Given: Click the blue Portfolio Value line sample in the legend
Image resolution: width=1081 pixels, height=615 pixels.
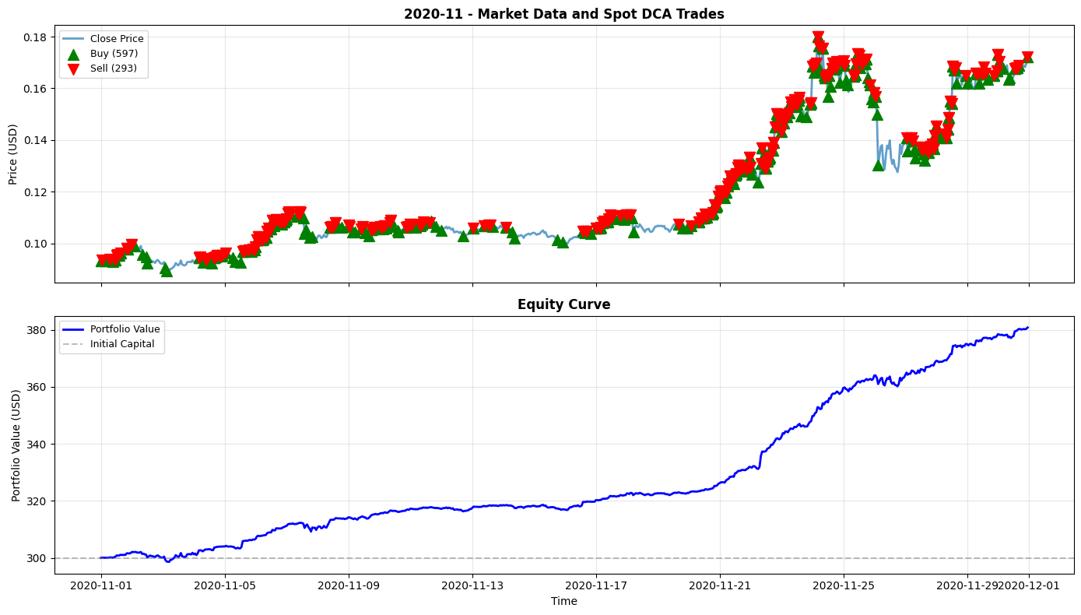Looking at the screenshot, I should [x=73, y=329].
